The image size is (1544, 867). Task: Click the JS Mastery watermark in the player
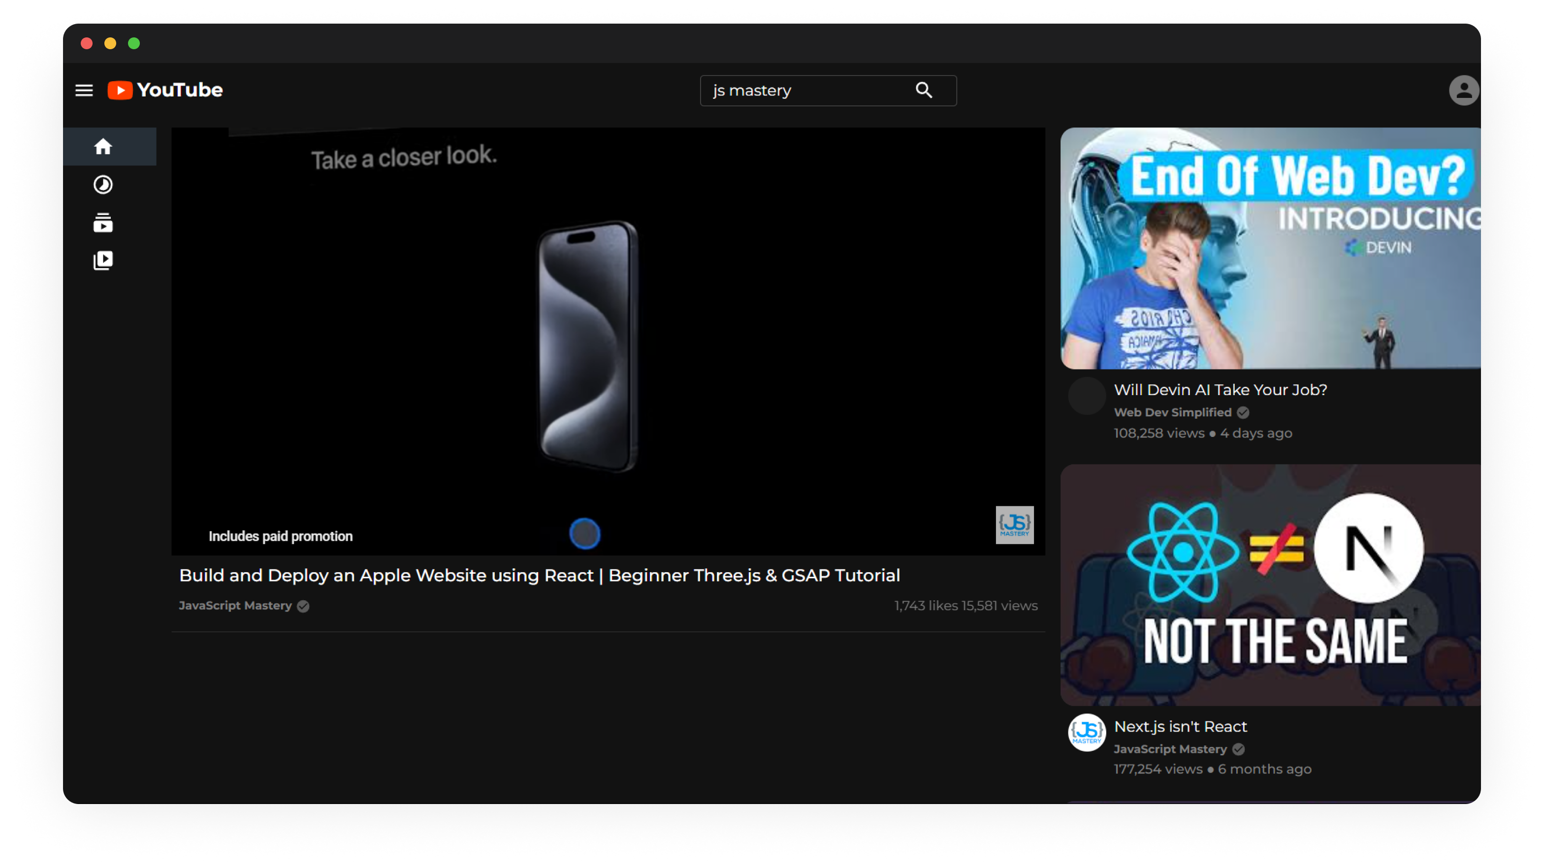click(1014, 525)
